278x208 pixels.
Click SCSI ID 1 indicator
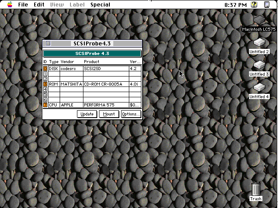45,74
